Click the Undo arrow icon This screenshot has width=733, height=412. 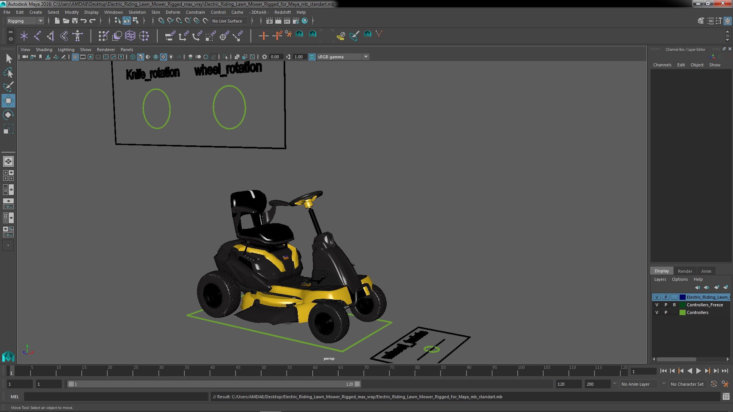pos(84,21)
